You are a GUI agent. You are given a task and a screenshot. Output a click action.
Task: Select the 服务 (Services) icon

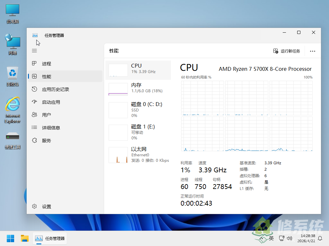click(x=34, y=140)
